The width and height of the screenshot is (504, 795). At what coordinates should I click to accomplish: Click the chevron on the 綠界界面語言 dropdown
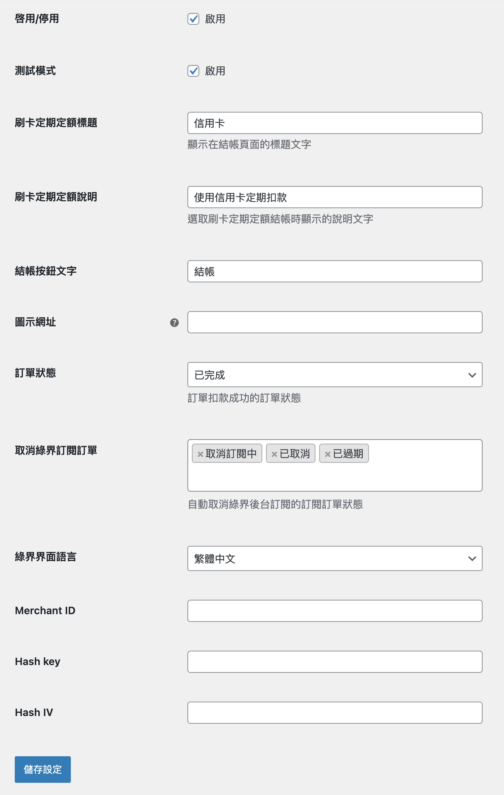click(472, 558)
